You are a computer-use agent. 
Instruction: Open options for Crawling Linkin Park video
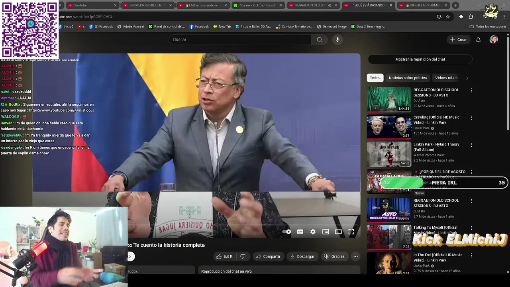[471, 118]
